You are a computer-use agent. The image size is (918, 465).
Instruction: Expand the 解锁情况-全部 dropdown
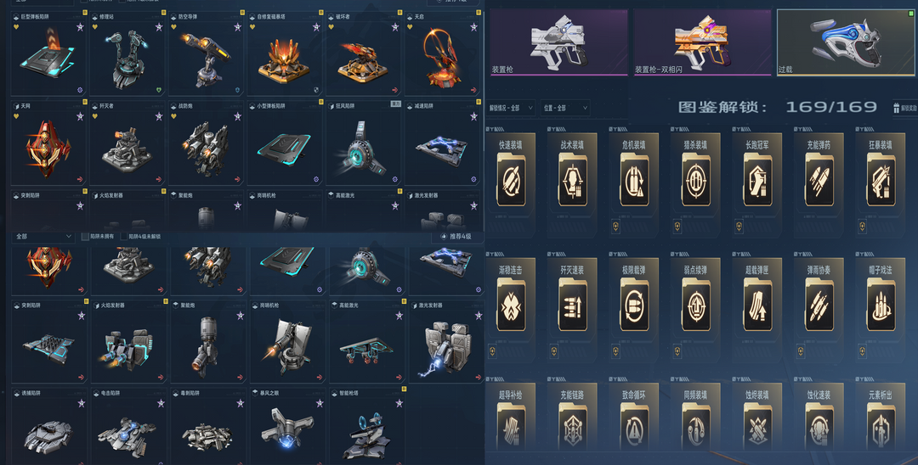point(511,108)
